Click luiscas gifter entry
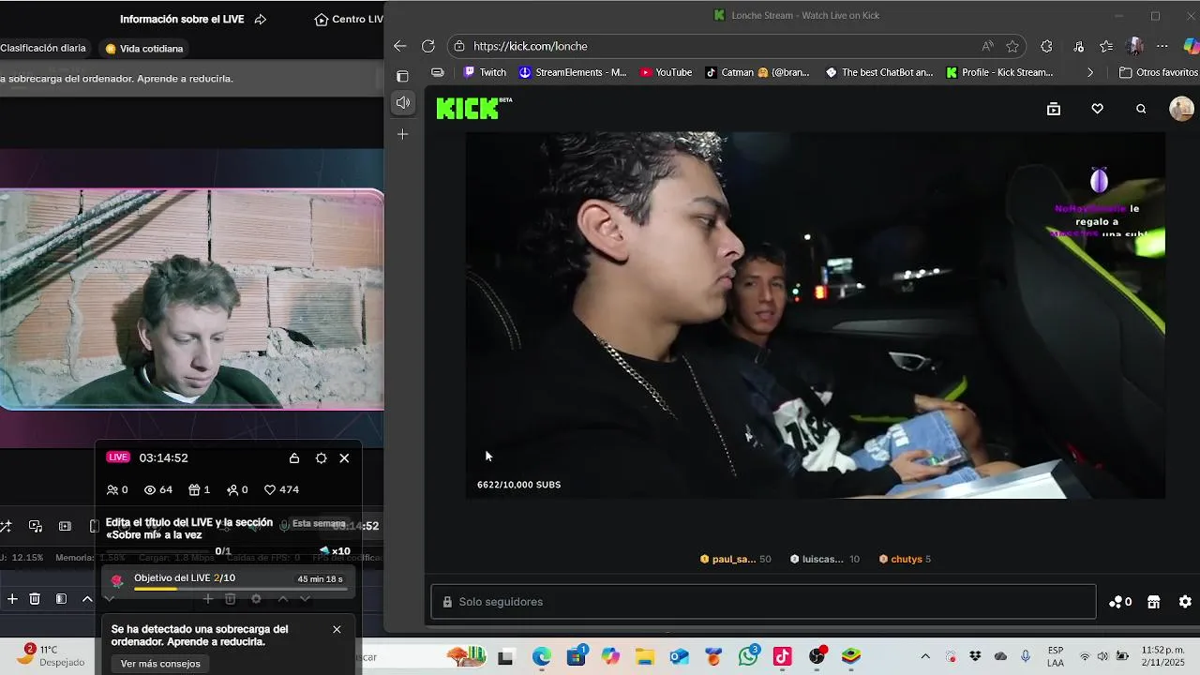The height and width of the screenshot is (675, 1200). 824,559
